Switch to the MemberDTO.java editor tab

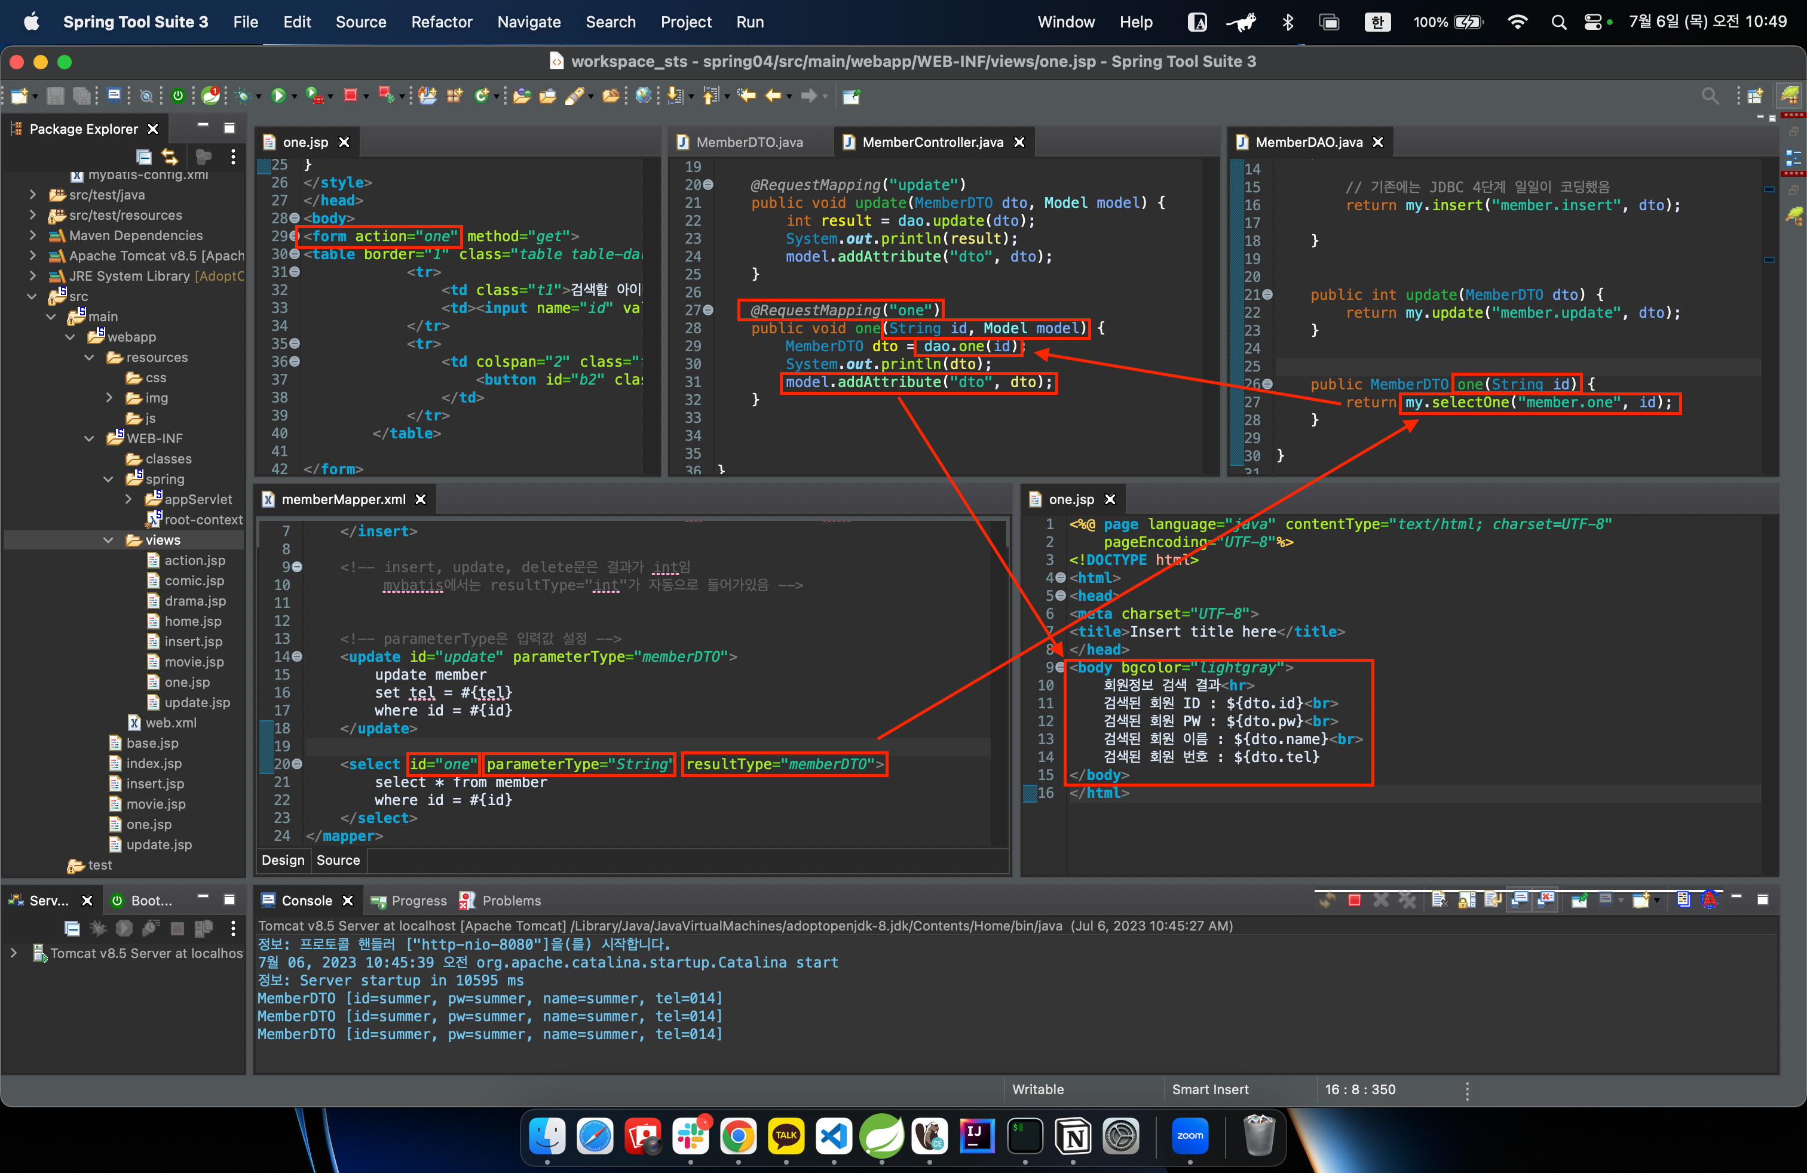[749, 142]
